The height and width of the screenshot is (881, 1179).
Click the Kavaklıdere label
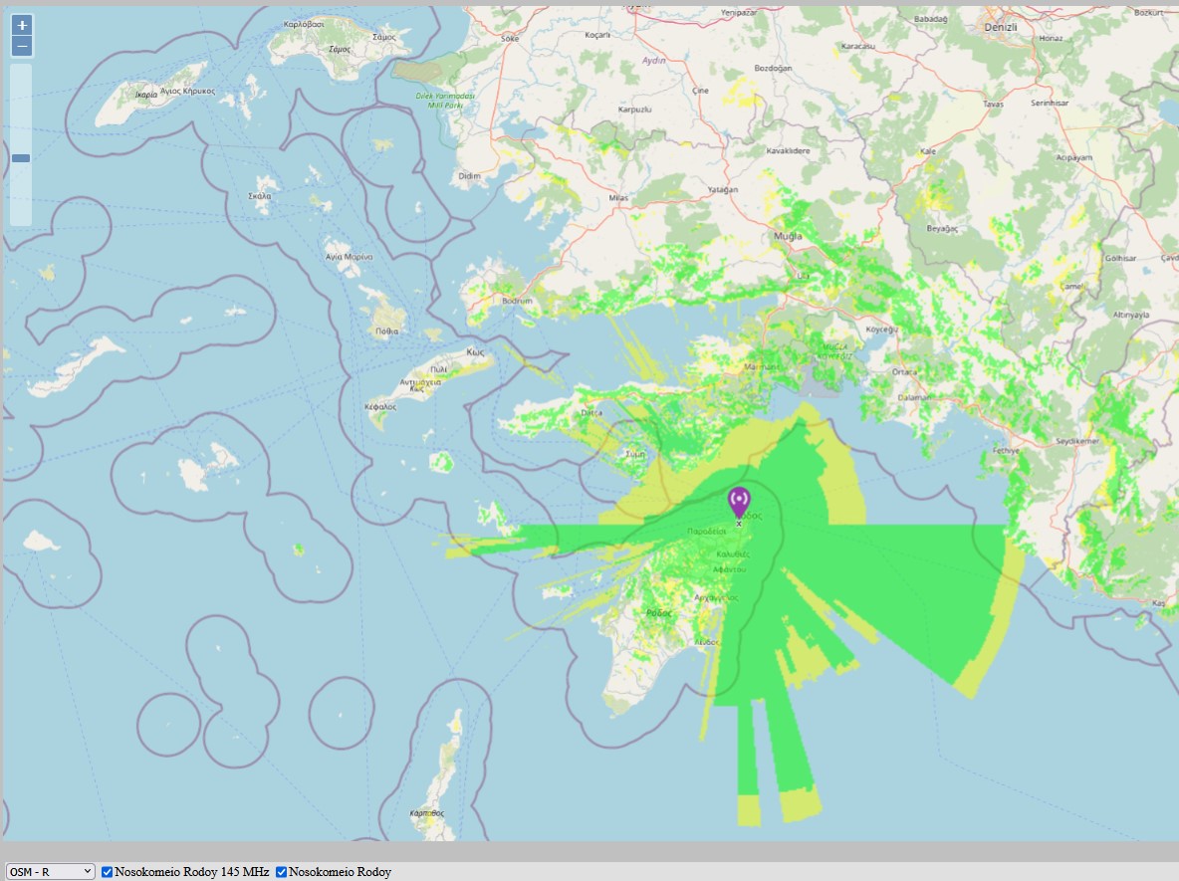(788, 150)
